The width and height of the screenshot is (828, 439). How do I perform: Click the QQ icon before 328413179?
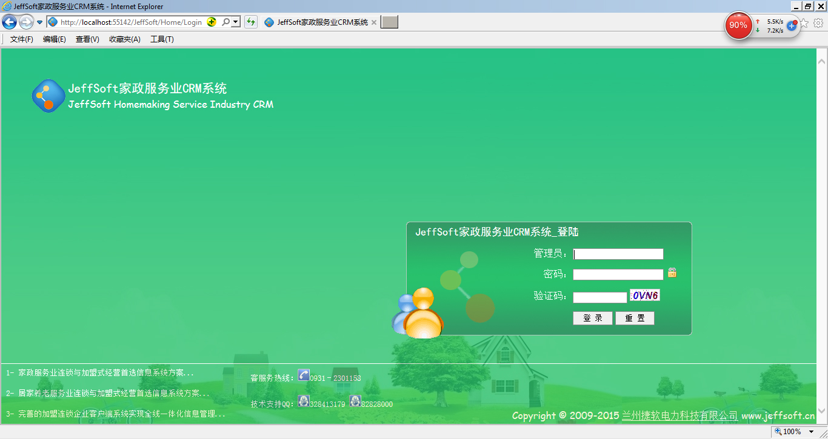pos(304,401)
